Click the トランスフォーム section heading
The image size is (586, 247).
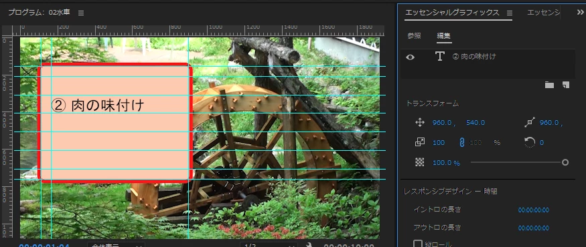coord(433,103)
